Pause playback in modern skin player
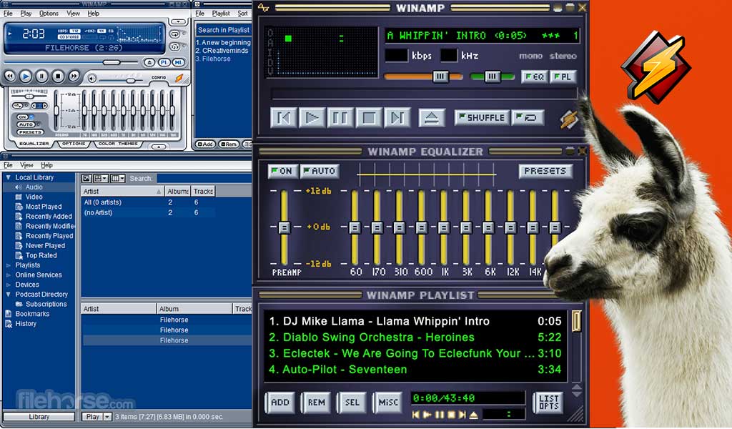The height and width of the screenshot is (429, 732). [x=41, y=76]
